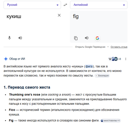
Task: Listen to the Russian source word
Action: click(20, 38)
